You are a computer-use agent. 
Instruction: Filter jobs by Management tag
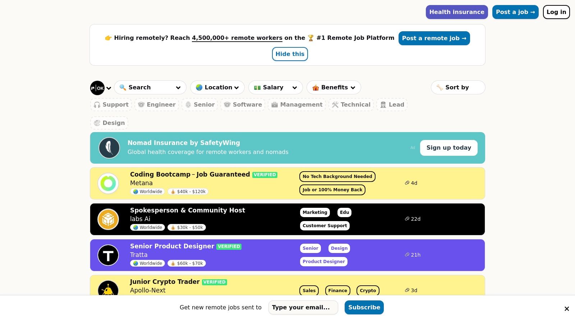(x=297, y=104)
